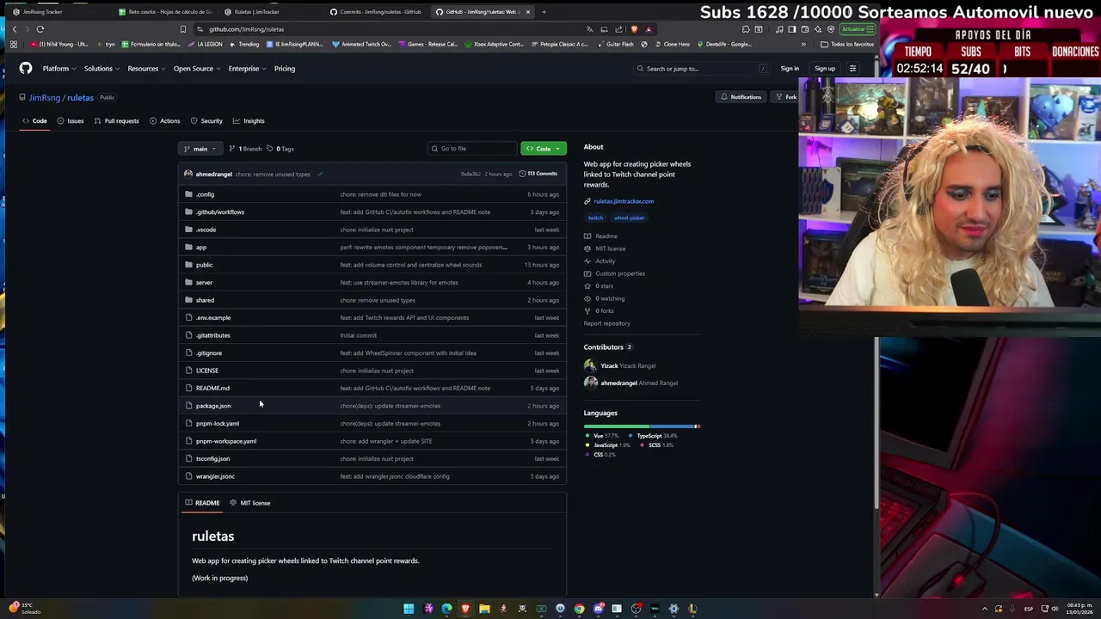Open the 113 Commits history
Viewport: 1101px width, 619px height.
pyautogui.click(x=538, y=174)
